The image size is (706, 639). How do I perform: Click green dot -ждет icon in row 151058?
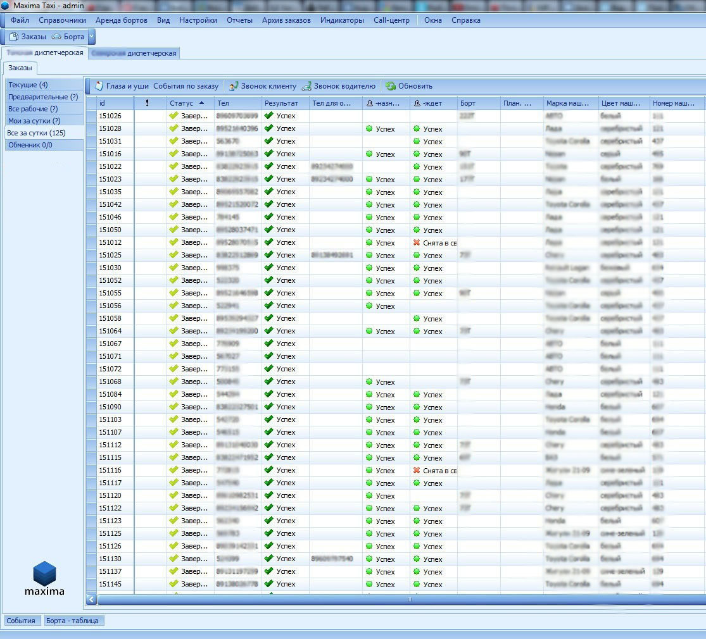[x=417, y=318]
